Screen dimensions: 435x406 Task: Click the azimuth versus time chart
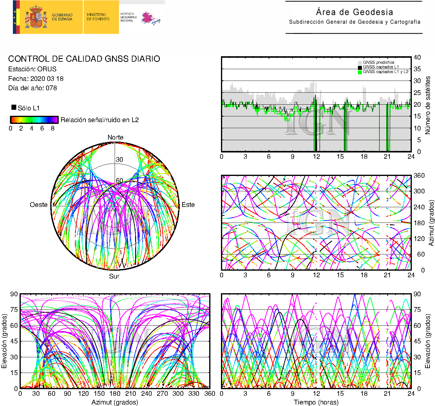[x=316, y=223]
